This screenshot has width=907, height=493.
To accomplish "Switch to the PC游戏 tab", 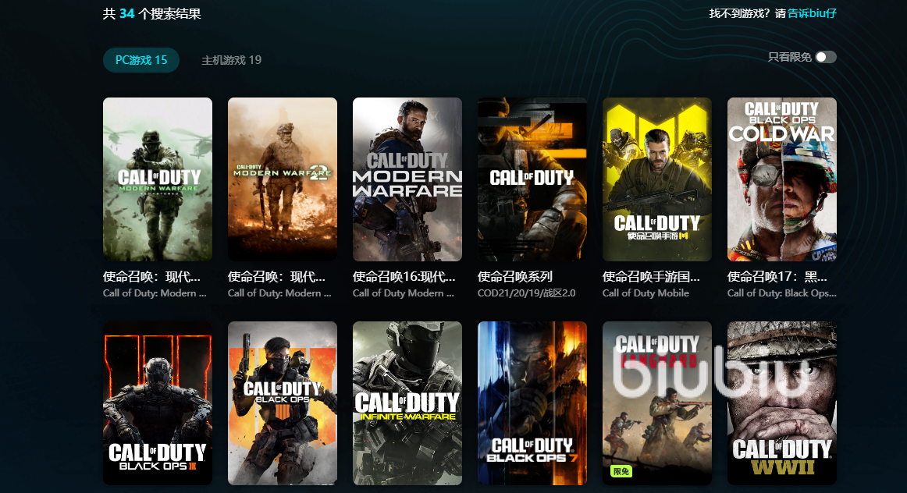I will coord(141,60).
